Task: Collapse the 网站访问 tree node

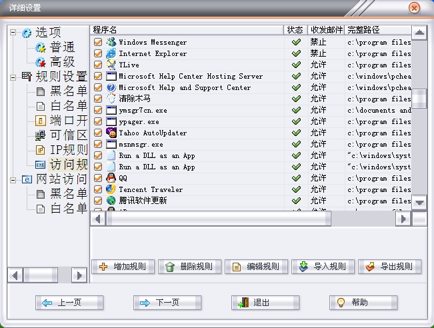Action: pos(13,180)
